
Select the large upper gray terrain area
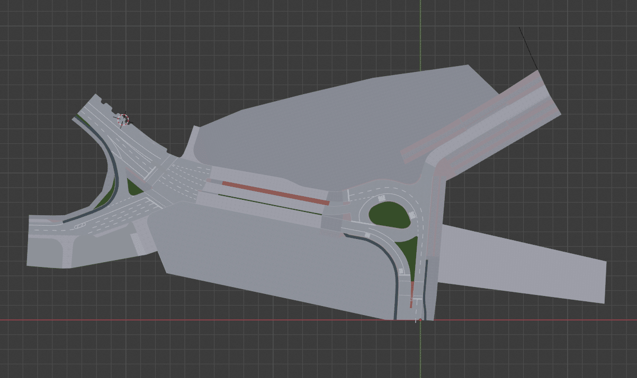pyautogui.click(x=328, y=127)
